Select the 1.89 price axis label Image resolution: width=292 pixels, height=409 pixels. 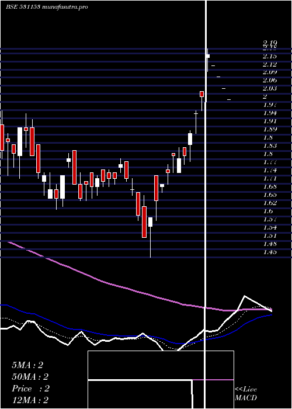270,129
